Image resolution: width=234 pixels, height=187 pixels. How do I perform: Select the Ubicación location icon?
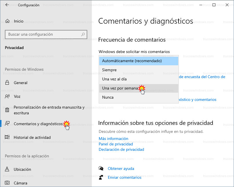coord(7,169)
